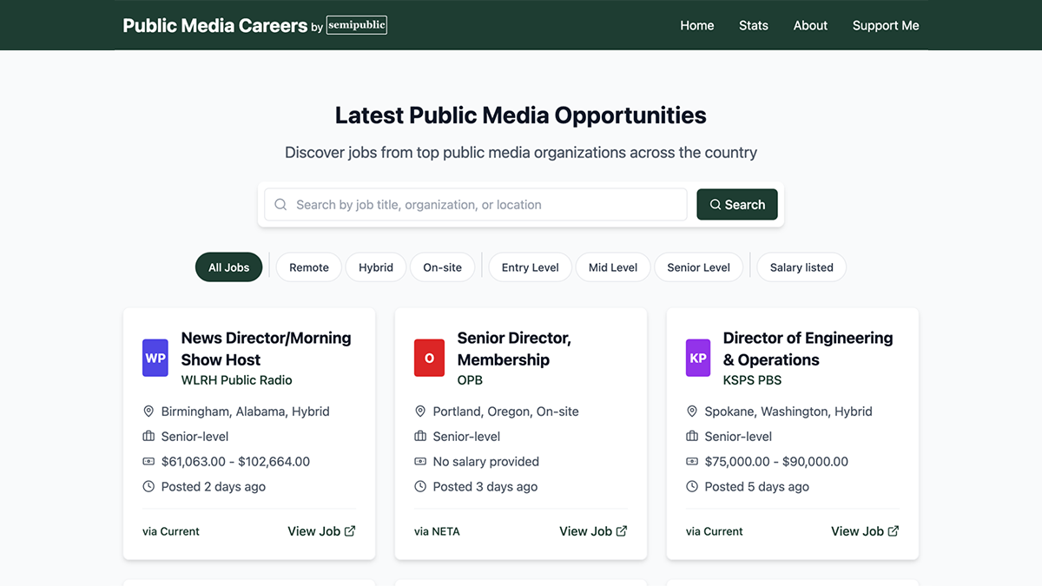
Task: Select the On-site filter
Action: (443, 267)
